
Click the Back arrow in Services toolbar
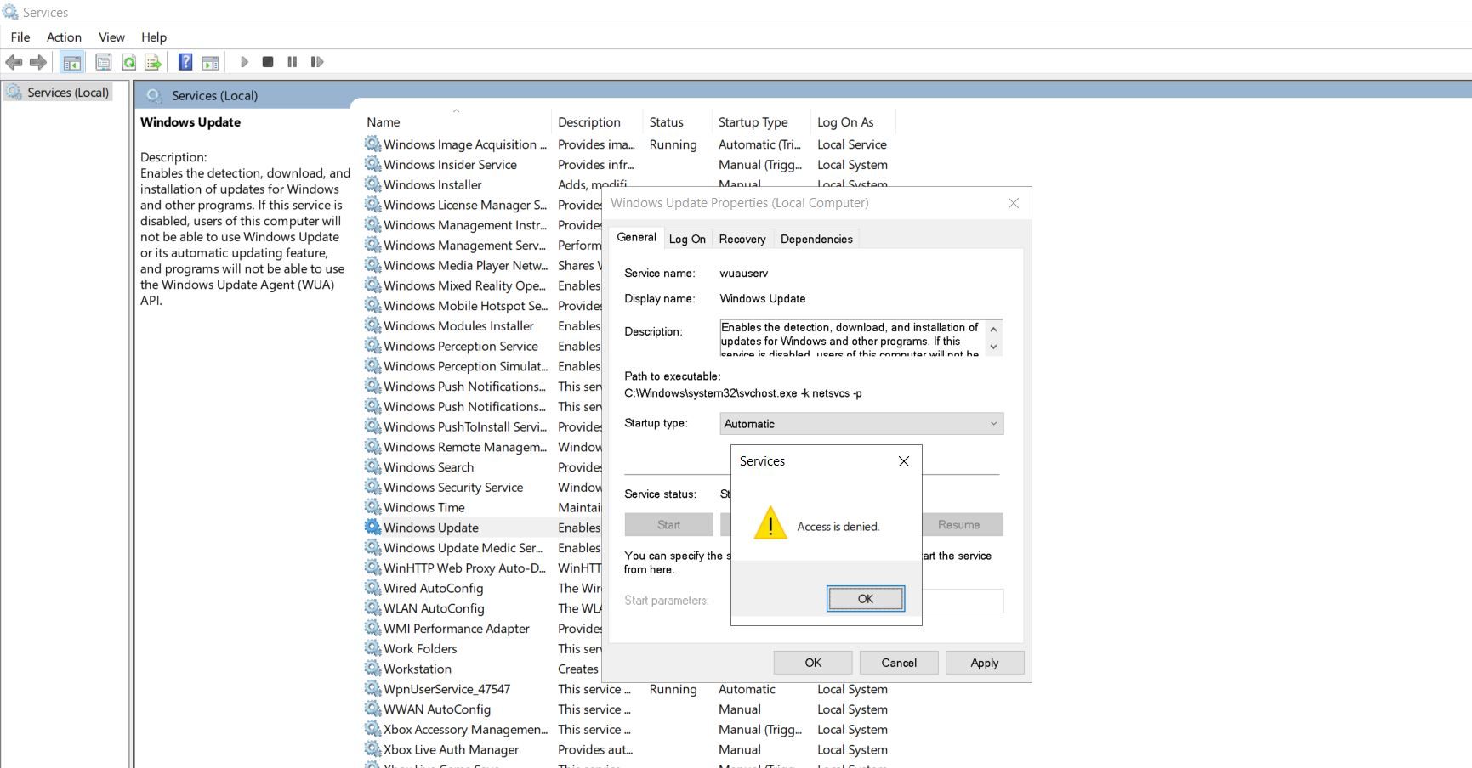click(14, 62)
